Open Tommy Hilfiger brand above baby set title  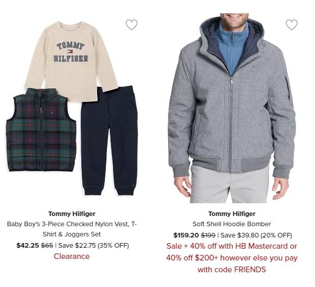[x=72, y=214]
